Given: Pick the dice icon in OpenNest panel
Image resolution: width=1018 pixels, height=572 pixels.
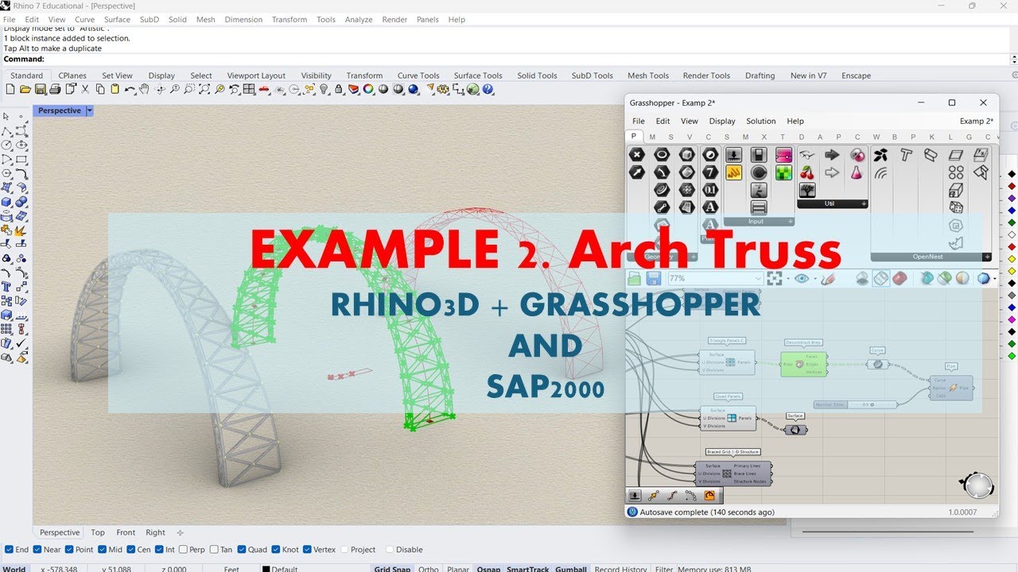Looking at the screenshot, I should (956, 207).
